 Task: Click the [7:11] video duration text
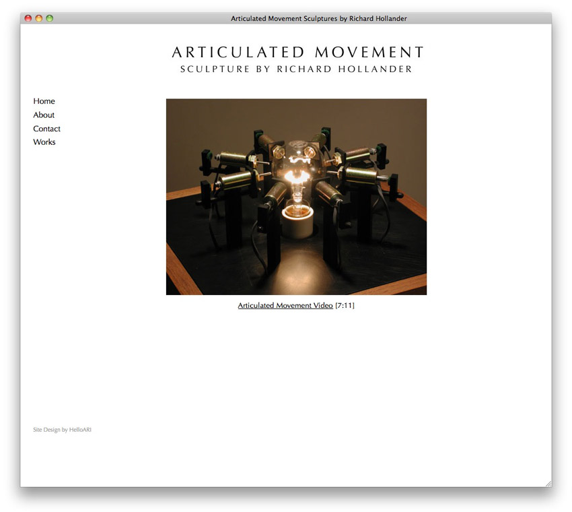pyautogui.click(x=345, y=305)
